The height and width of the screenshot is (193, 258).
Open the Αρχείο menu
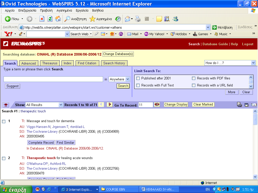click(10, 11)
